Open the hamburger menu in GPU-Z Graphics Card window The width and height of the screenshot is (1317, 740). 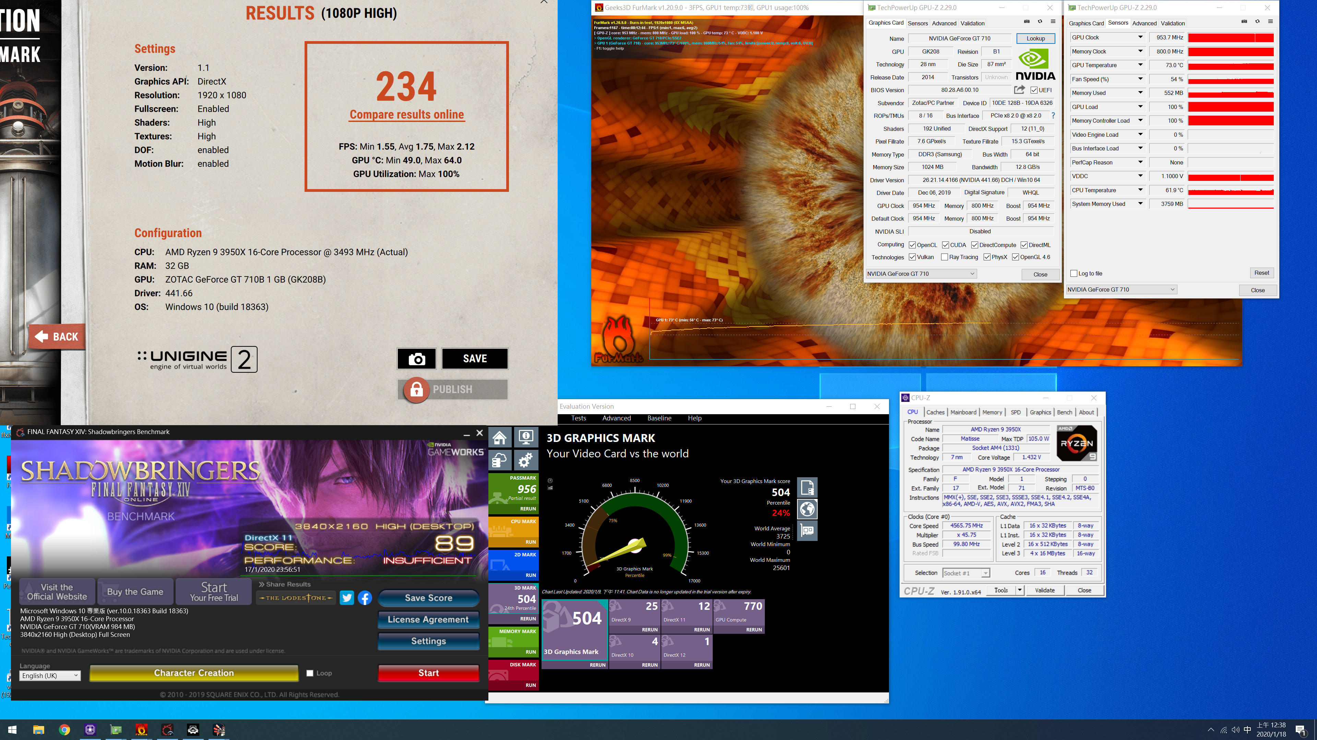(x=1053, y=22)
